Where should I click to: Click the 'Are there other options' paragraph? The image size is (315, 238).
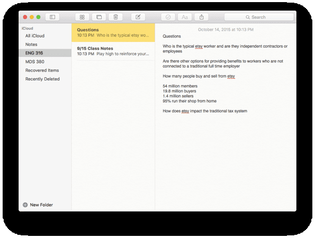[223, 63]
